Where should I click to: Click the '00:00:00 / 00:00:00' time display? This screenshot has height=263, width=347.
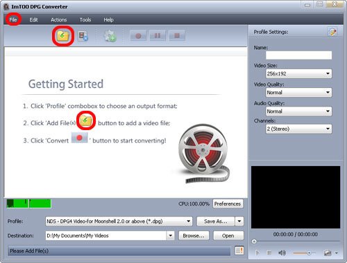pyautogui.click(x=296, y=235)
